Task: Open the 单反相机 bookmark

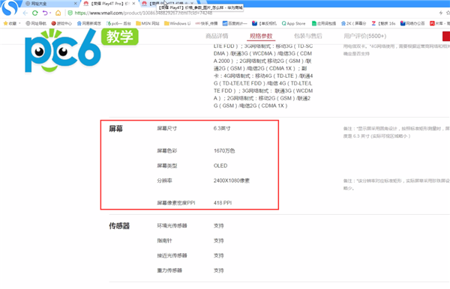Action: click(264, 23)
